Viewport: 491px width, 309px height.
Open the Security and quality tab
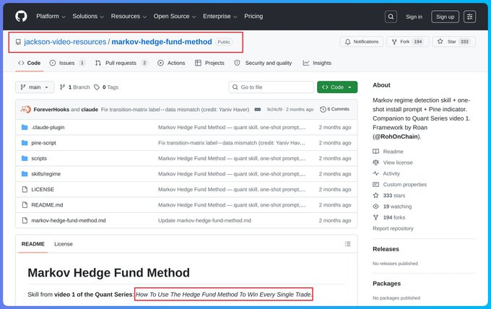[x=263, y=63]
